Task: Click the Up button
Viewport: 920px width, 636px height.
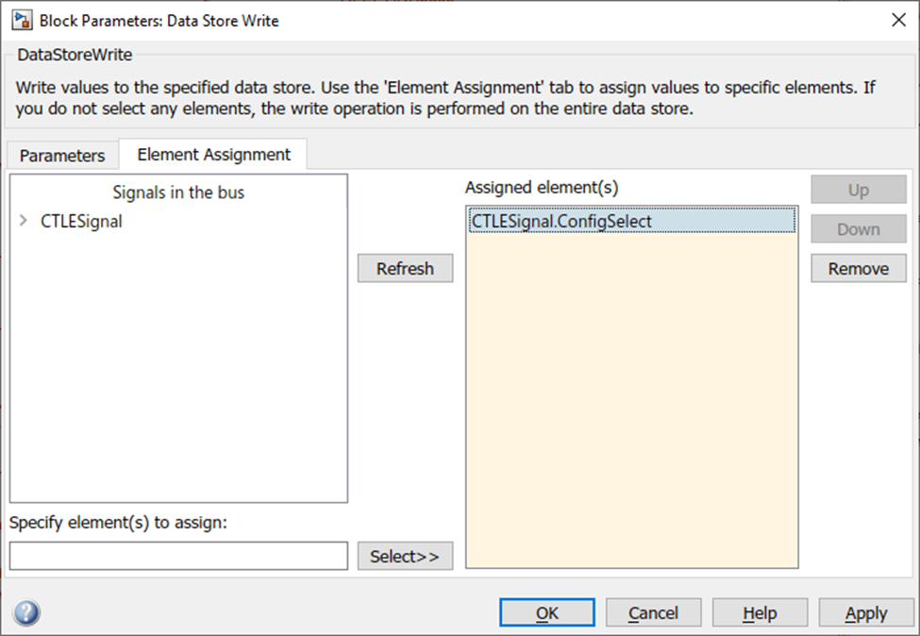Action: click(858, 190)
